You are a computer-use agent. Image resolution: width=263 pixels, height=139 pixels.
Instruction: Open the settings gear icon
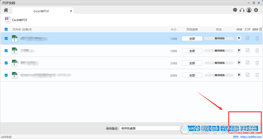pyautogui.click(x=256, y=10)
